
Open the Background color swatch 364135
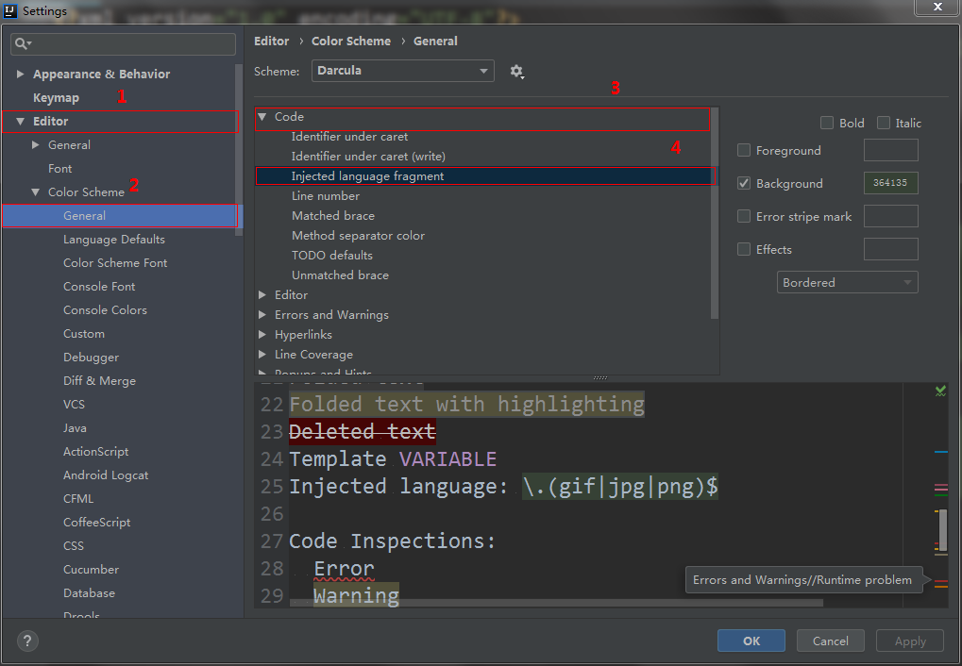click(890, 183)
